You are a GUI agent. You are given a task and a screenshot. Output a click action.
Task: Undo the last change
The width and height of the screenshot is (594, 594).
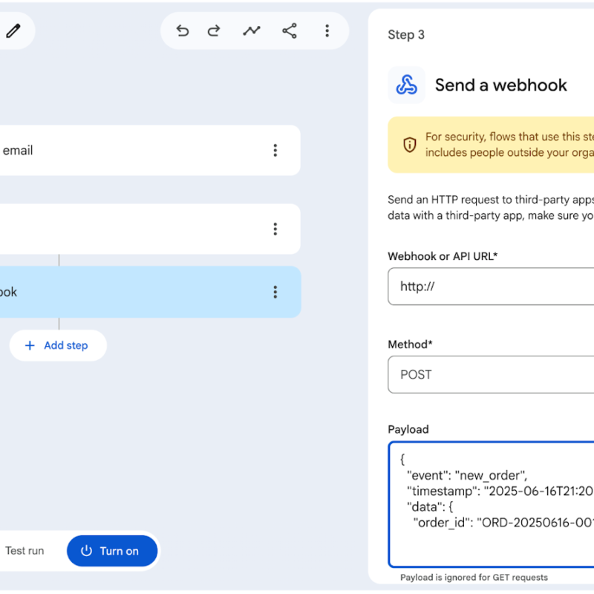click(x=183, y=30)
